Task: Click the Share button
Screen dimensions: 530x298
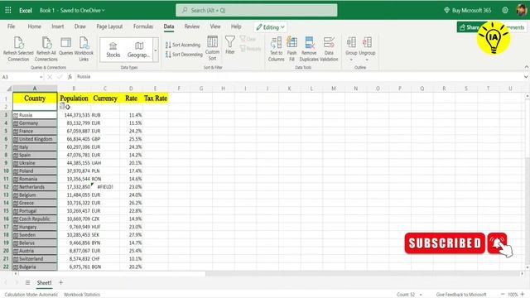Action: 469,27
